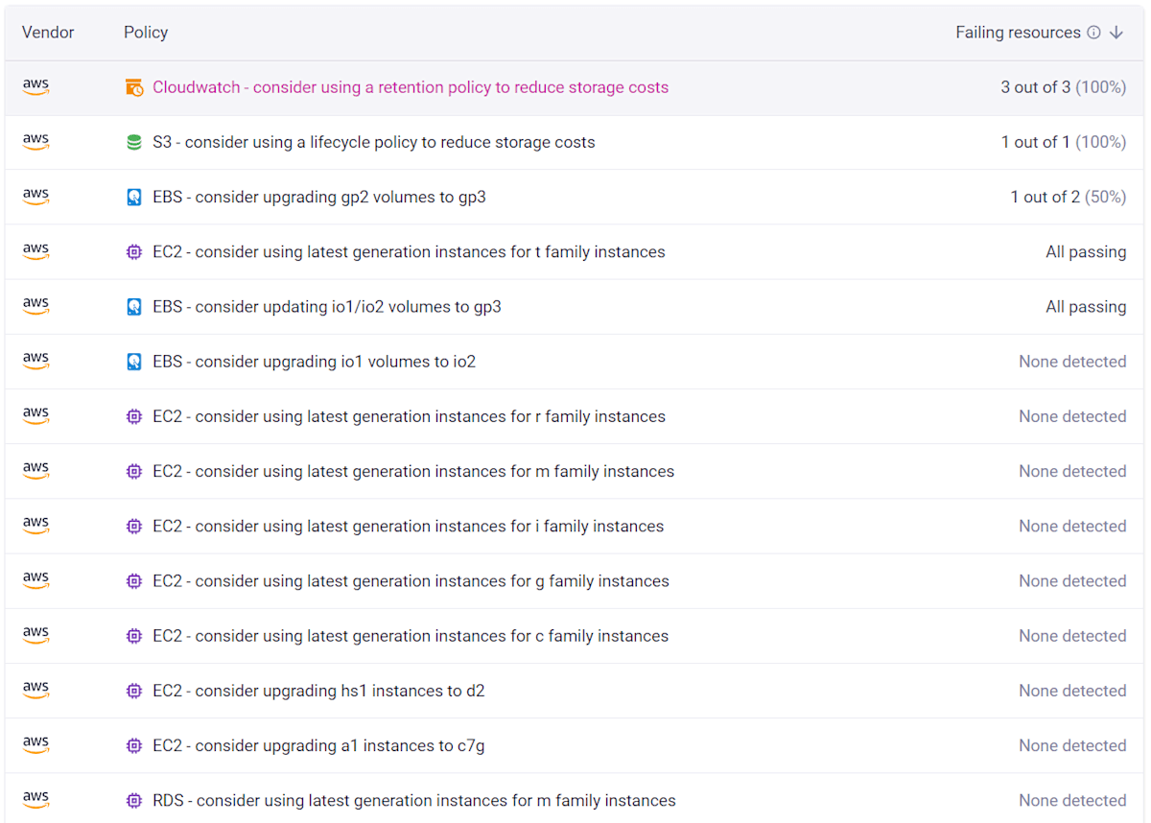Screen dimensions: 1151x823
Task: Click the EC2 chip icon for c family instances
Action: [134, 636]
